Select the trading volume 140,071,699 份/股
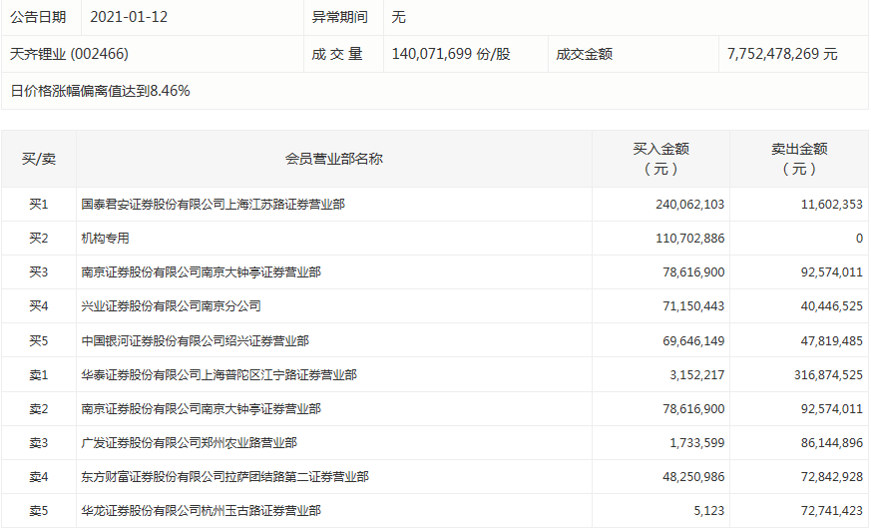 pos(451,54)
